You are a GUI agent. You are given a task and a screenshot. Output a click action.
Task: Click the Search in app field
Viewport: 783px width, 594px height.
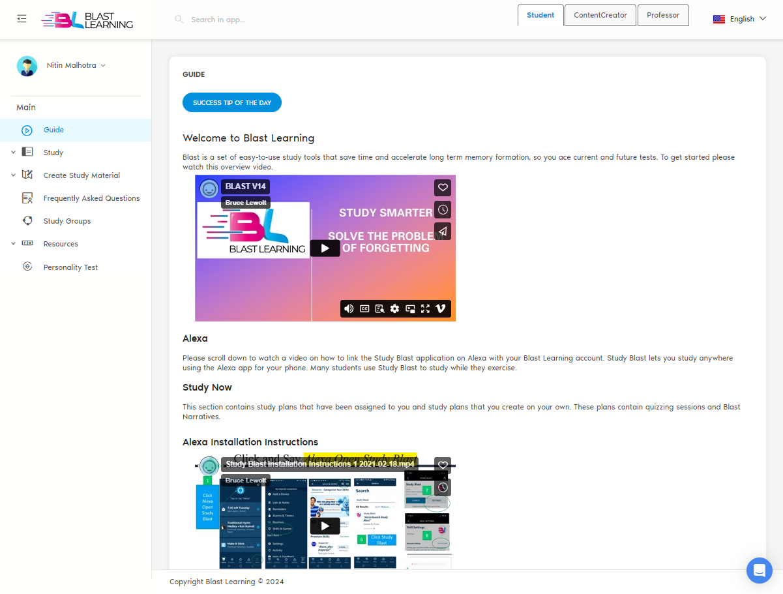(x=261, y=19)
